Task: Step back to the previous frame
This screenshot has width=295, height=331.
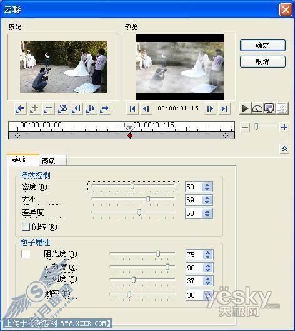Action: coord(146,108)
